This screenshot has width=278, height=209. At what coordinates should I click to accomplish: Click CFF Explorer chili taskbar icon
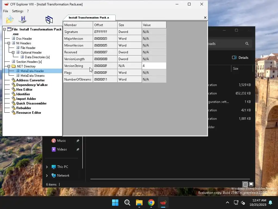(163, 202)
